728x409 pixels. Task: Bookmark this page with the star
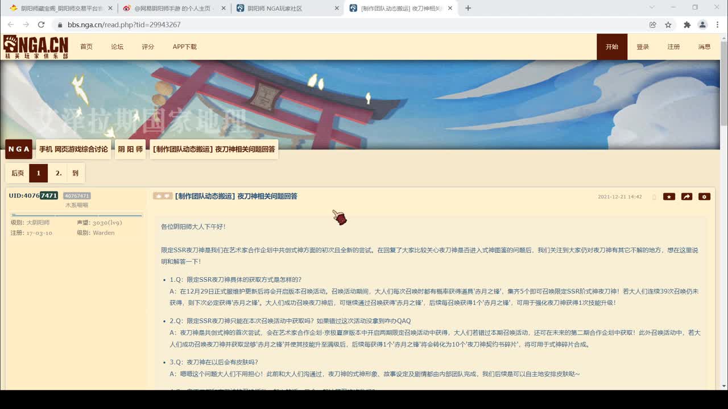[x=668, y=25]
